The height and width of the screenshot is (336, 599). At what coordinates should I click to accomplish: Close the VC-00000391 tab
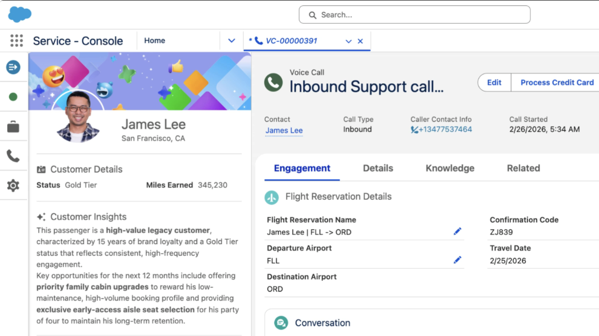(x=360, y=41)
